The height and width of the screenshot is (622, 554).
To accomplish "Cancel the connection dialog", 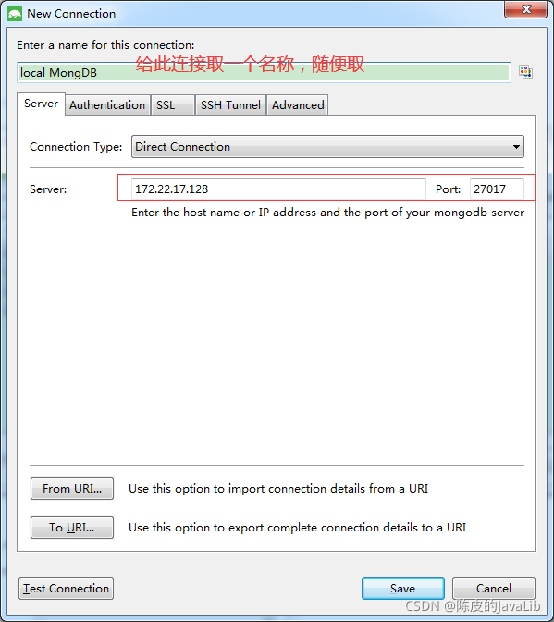I will point(494,589).
